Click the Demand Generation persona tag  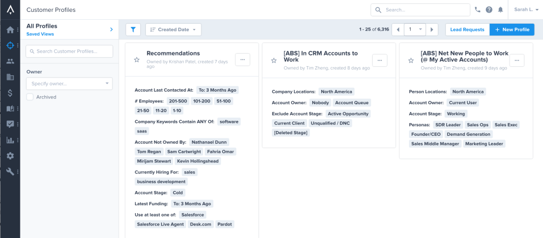468,134
